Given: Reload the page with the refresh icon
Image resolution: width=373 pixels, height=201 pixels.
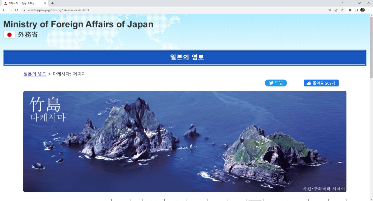Looking at the screenshot, I should tap(17, 10).
